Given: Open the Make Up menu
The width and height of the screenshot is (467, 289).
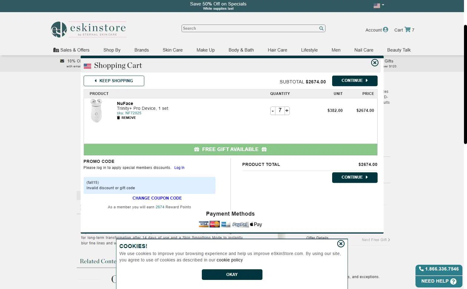Looking at the screenshot, I should pos(205,50).
